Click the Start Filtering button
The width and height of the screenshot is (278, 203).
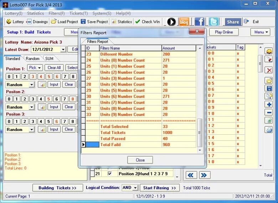click(x=160, y=188)
